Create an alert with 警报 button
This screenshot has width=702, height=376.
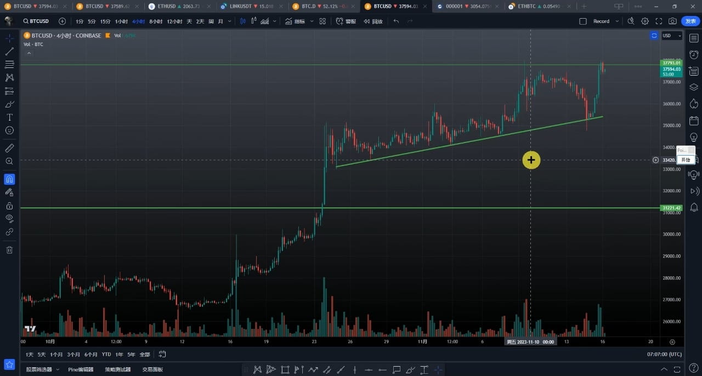pyautogui.click(x=346, y=21)
